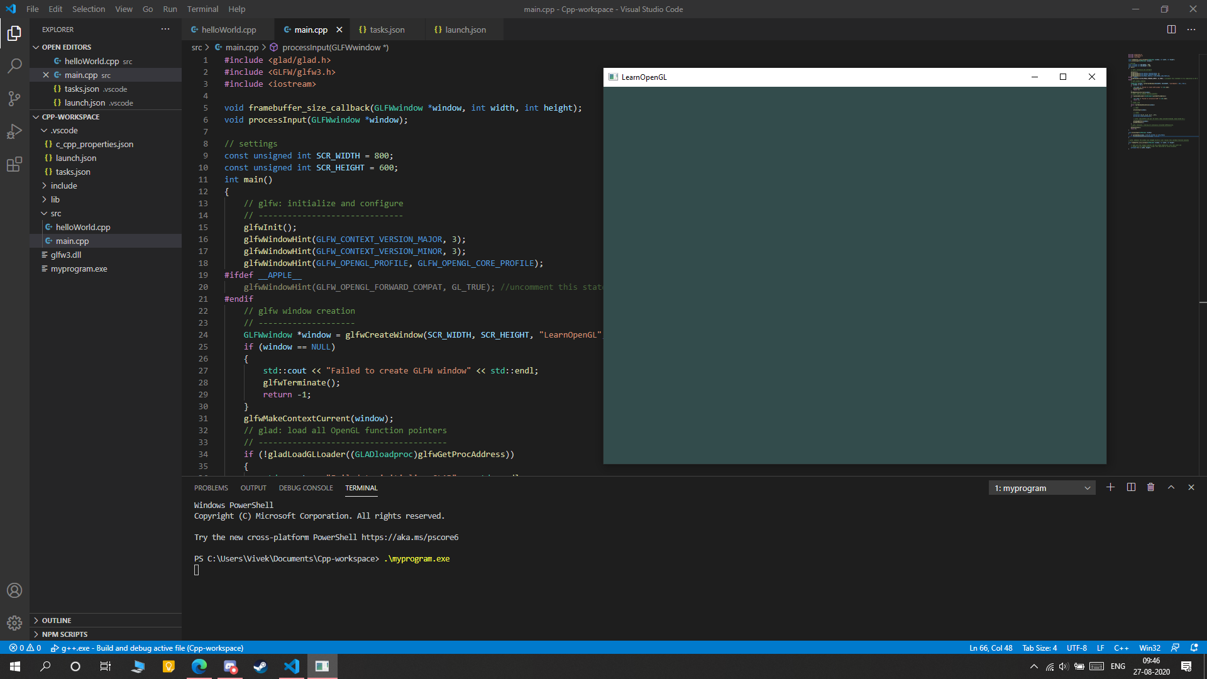Open the Run and Debug view
The width and height of the screenshot is (1207, 679).
[x=14, y=131]
